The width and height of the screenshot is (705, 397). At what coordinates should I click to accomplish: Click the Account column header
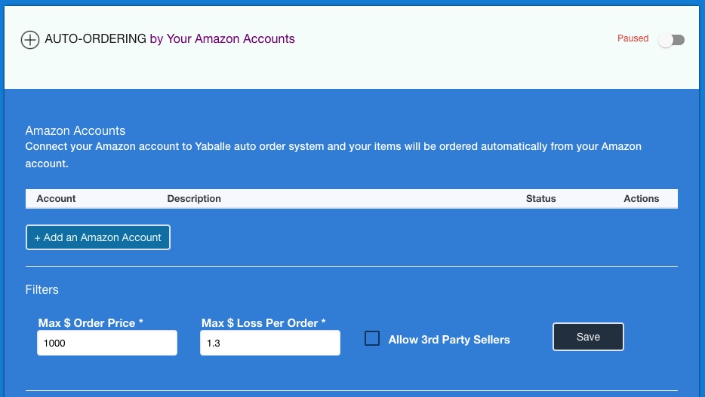click(56, 199)
